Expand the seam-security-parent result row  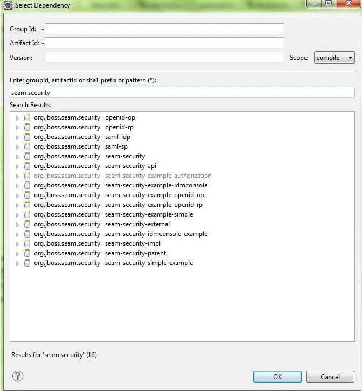[x=17, y=254]
